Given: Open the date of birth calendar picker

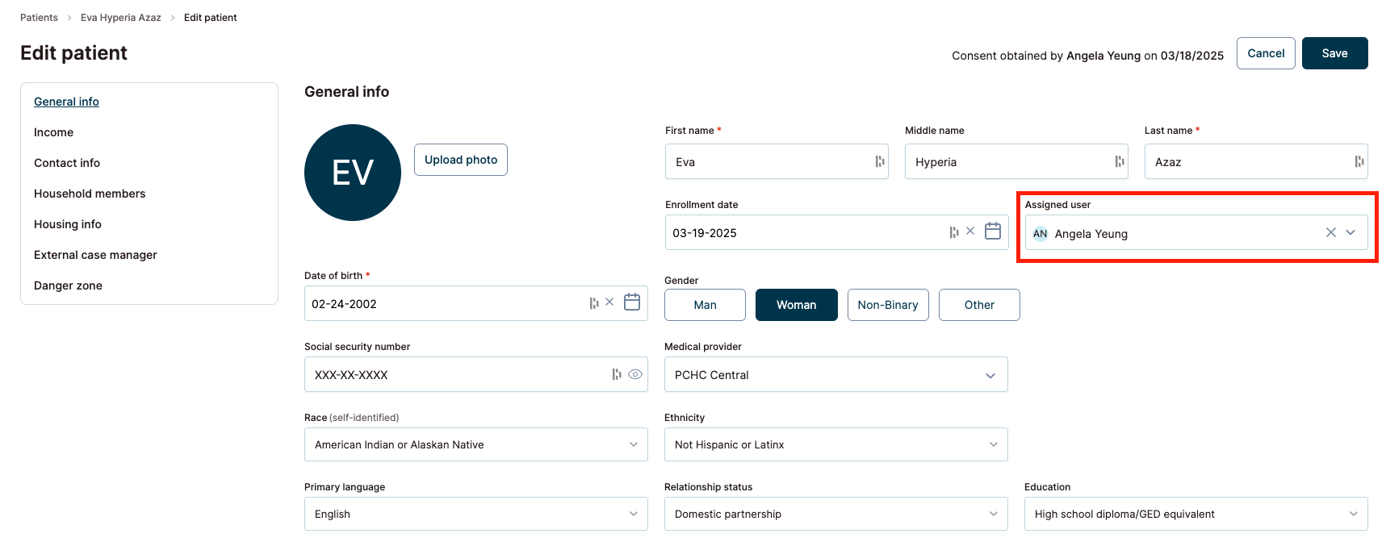Looking at the screenshot, I should point(632,302).
